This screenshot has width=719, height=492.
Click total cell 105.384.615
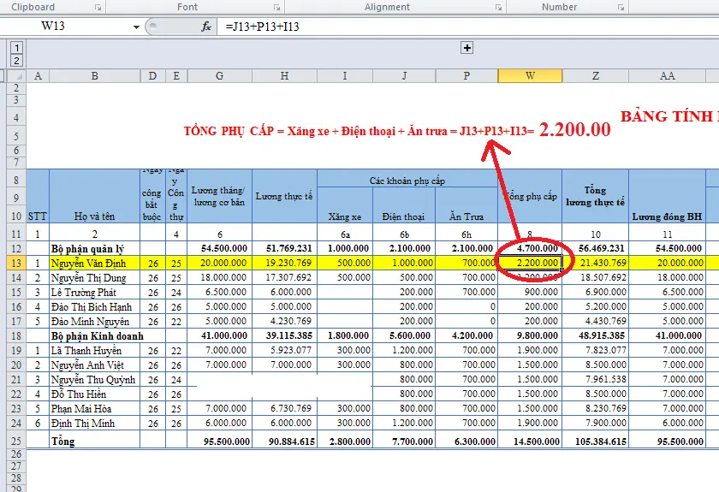click(595, 442)
